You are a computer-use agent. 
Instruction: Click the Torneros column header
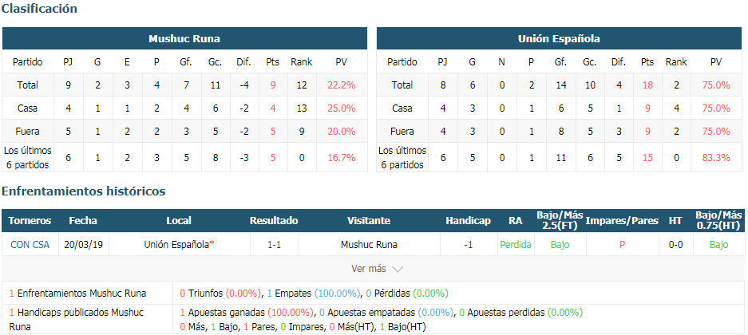click(x=30, y=221)
